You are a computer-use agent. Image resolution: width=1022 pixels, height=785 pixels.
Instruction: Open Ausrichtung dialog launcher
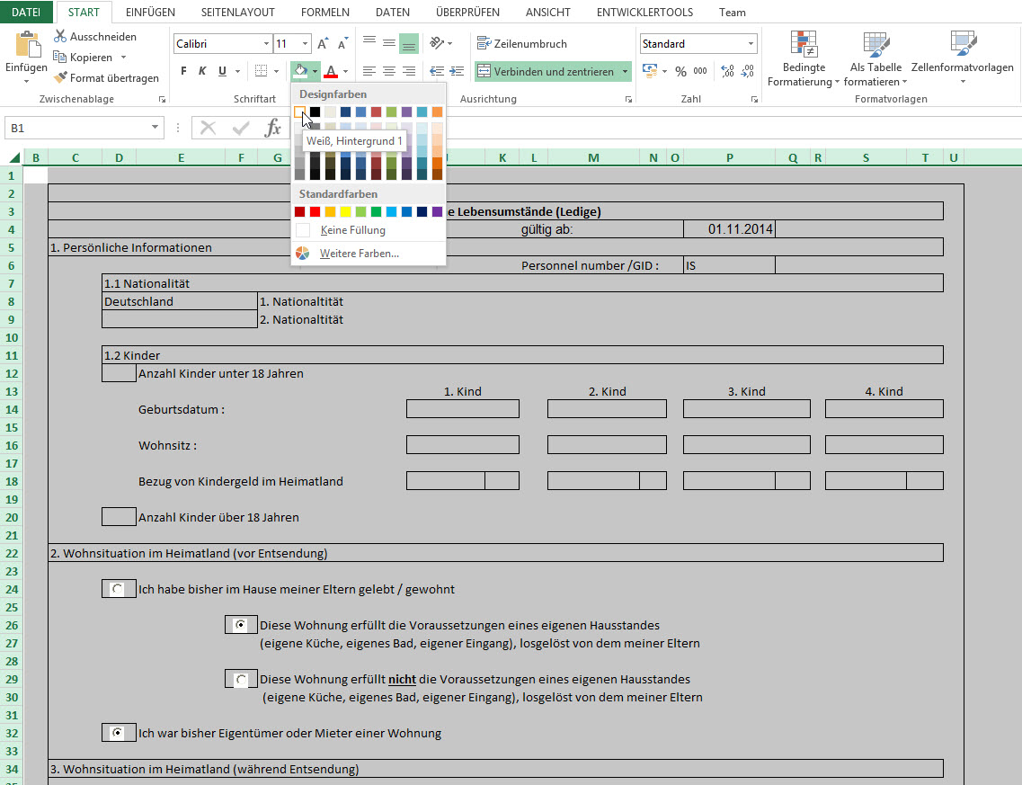pos(628,99)
